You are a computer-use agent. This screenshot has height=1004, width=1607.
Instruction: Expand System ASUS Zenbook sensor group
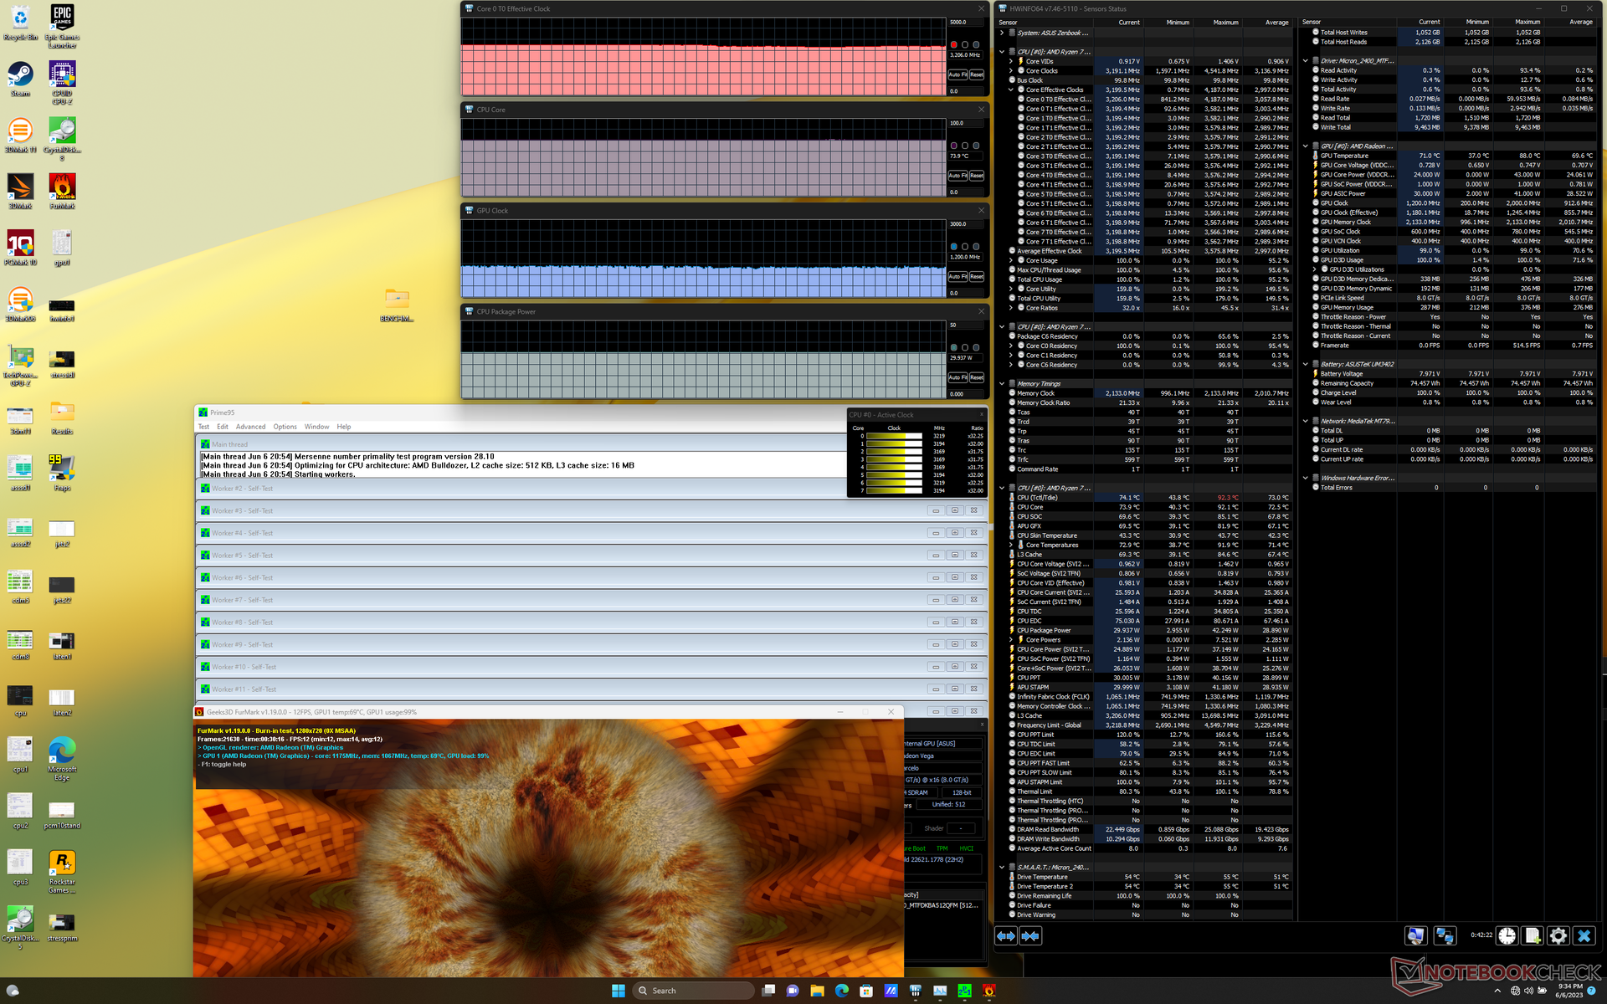point(1002,33)
